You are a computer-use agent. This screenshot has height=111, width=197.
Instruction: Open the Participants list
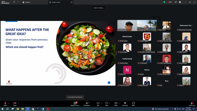[87, 104]
